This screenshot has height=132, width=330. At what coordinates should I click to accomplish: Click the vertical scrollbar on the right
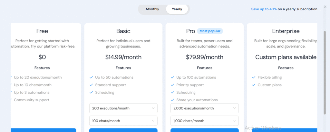coord(325,71)
